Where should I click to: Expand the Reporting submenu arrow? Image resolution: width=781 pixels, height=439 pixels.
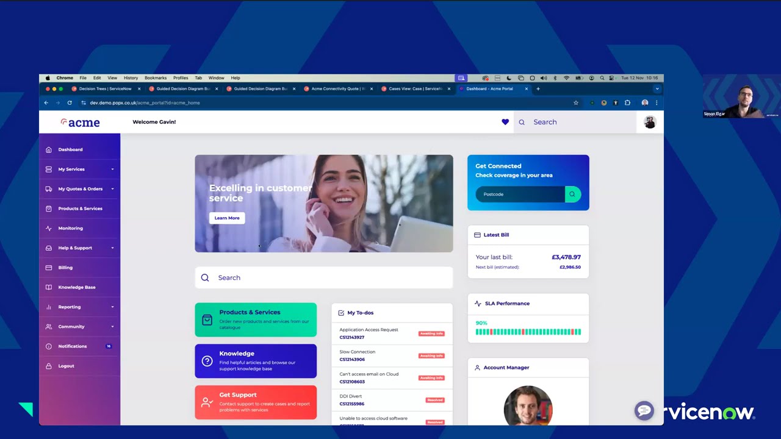112,307
